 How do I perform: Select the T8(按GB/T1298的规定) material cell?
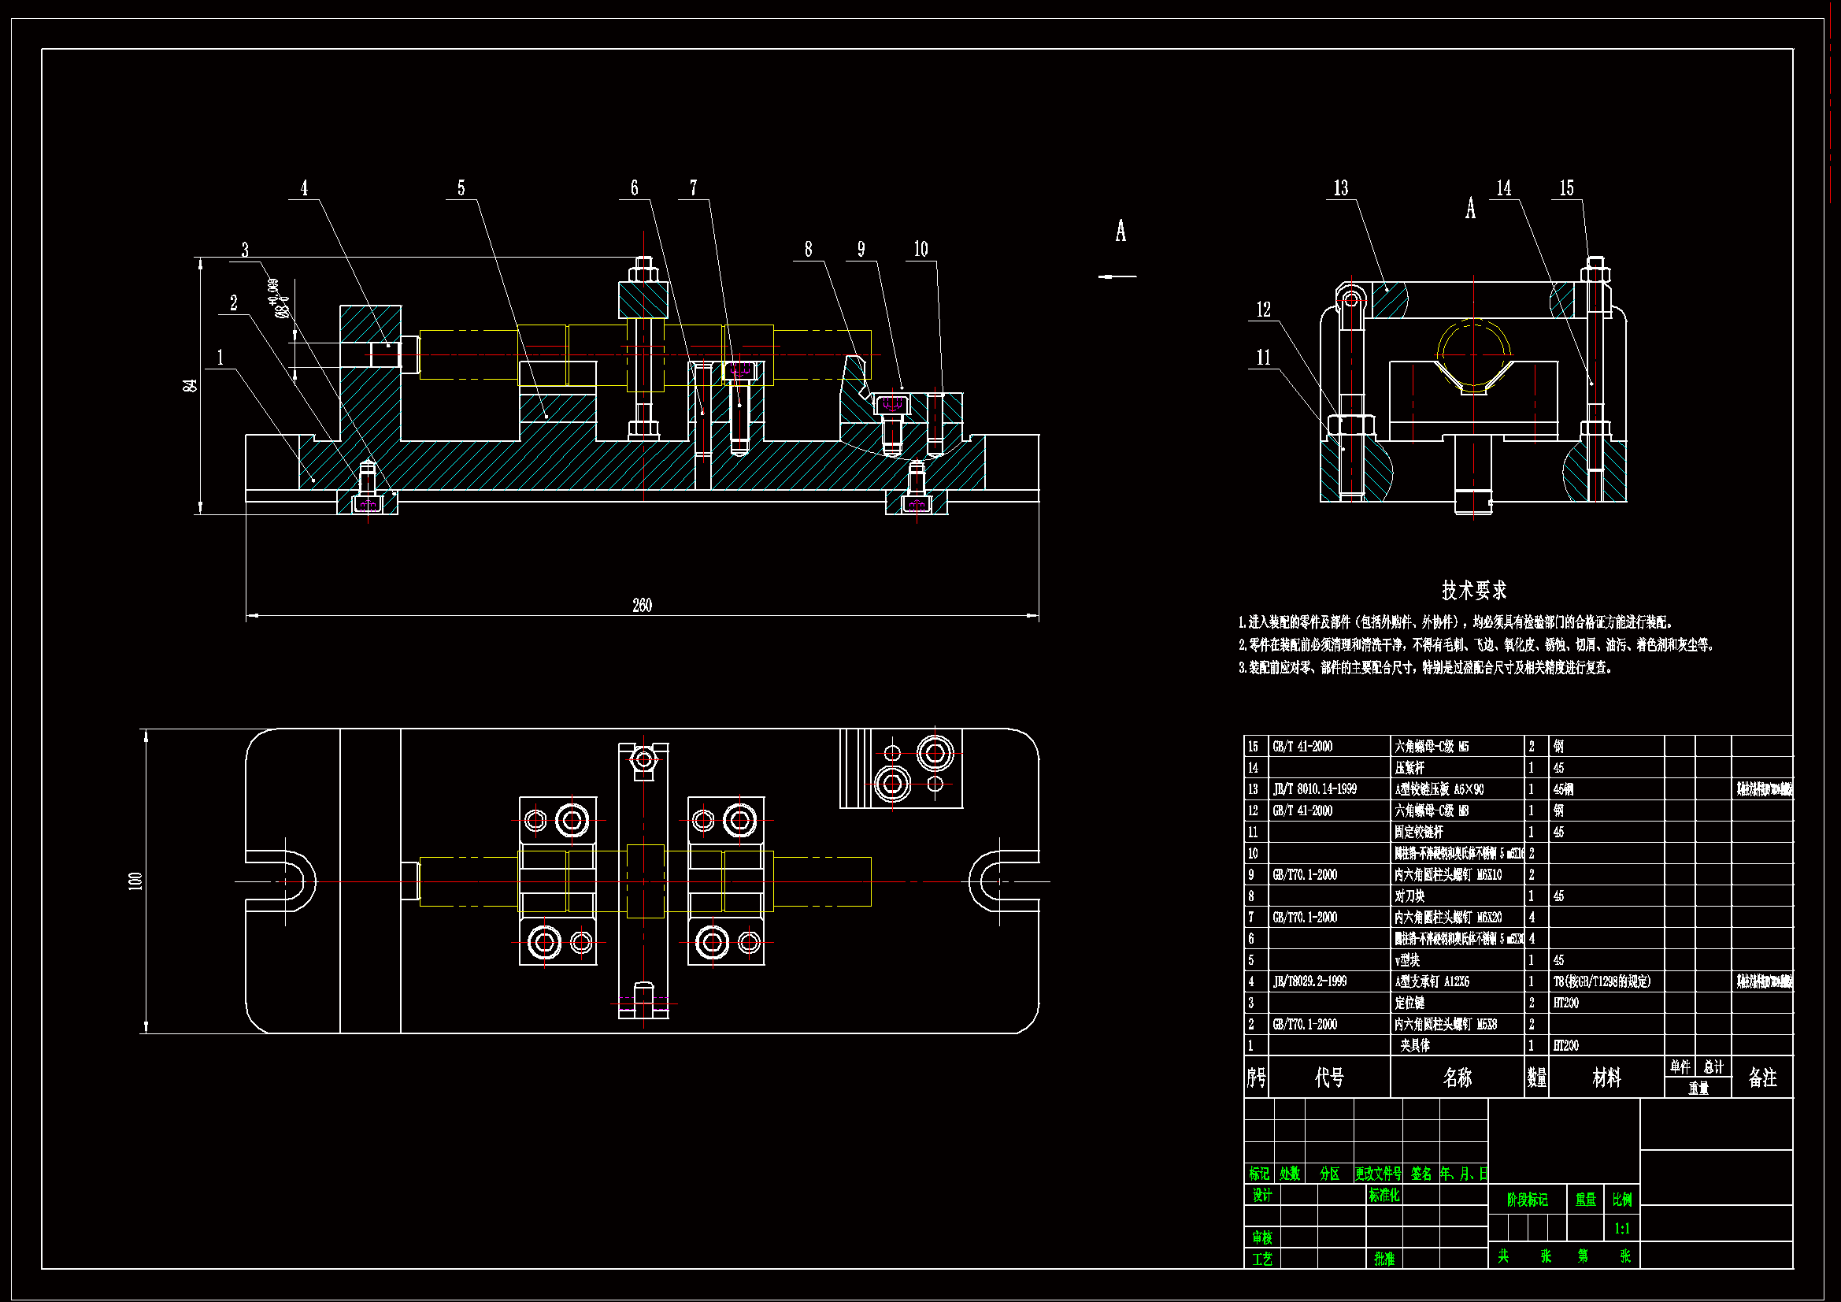tap(1602, 981)
